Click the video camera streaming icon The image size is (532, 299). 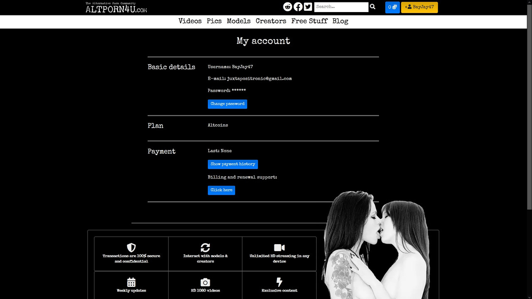click(x=279, y=247)
